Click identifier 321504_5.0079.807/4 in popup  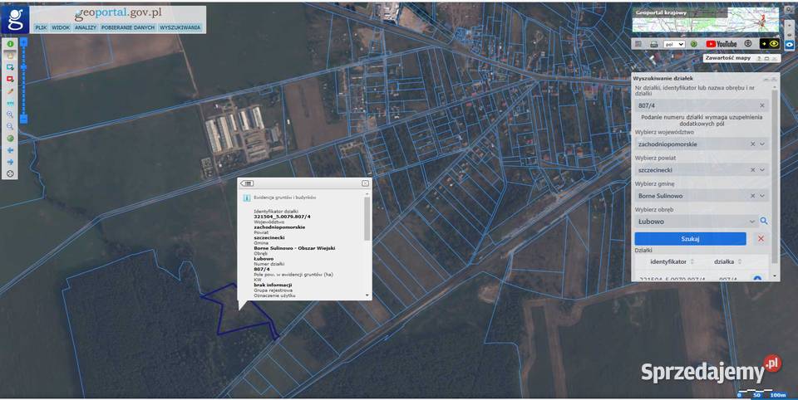click(x=282, y=217)
